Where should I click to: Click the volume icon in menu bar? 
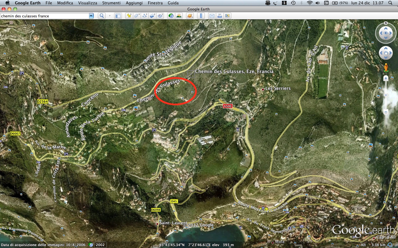point(318,3)
